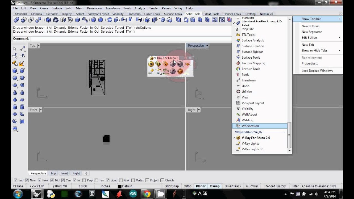Select the Cone solid tool in sidebar
The width and height of the screenshot is (354, 199).
click(15, 92)
